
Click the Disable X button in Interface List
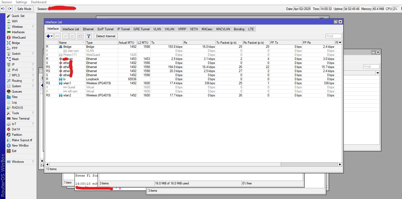tap(72, 36)
